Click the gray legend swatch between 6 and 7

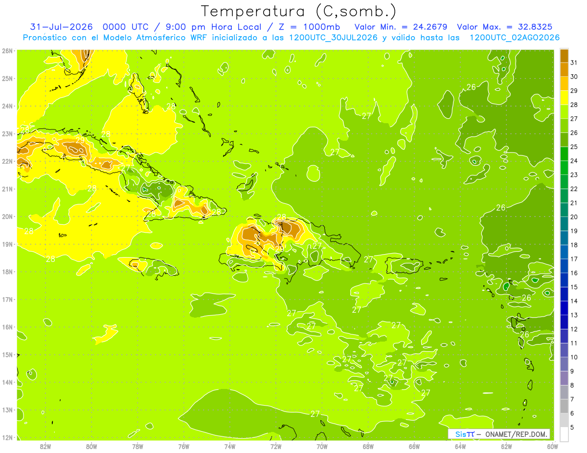pos(564,406)
